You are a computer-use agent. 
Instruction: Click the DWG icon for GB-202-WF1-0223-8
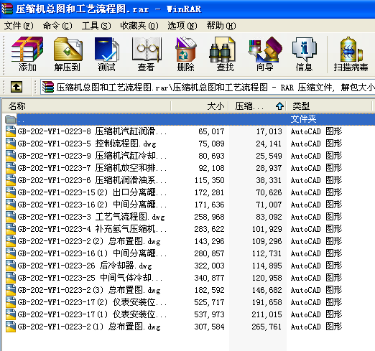click(11, 131)
